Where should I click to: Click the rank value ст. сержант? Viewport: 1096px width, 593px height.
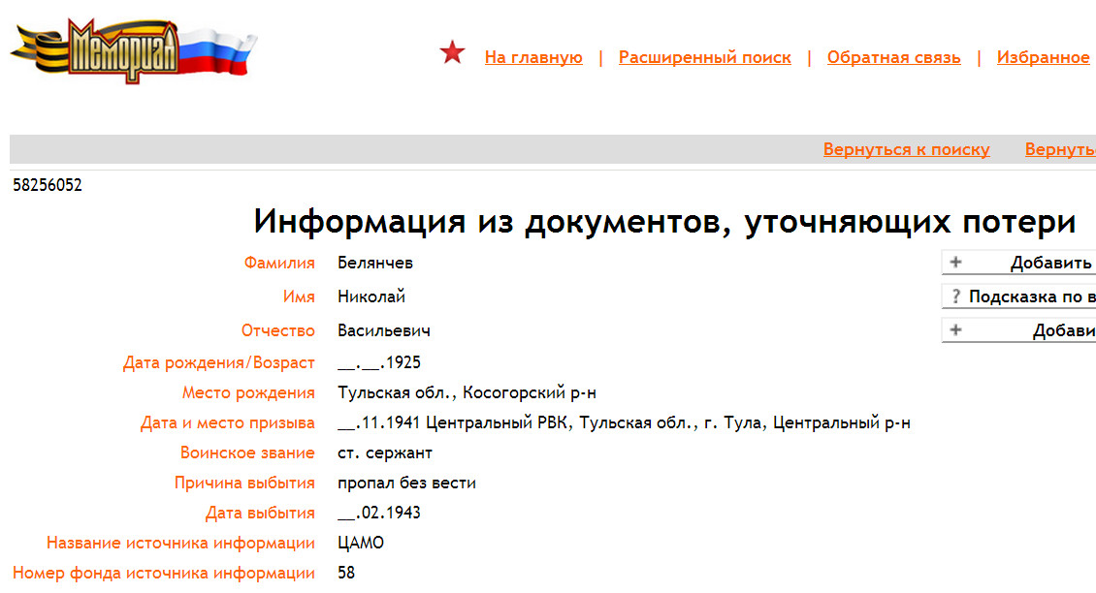tap(385, 453)
